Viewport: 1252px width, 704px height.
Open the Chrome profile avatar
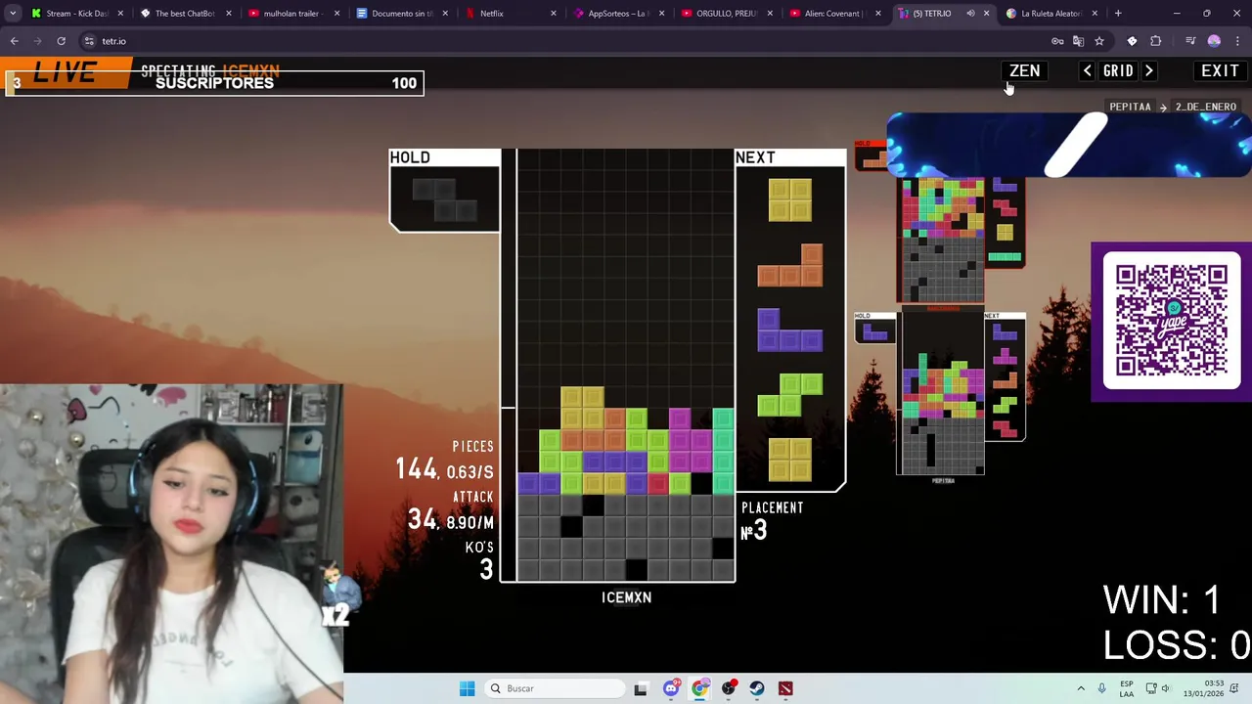(x=1214, y=41)
